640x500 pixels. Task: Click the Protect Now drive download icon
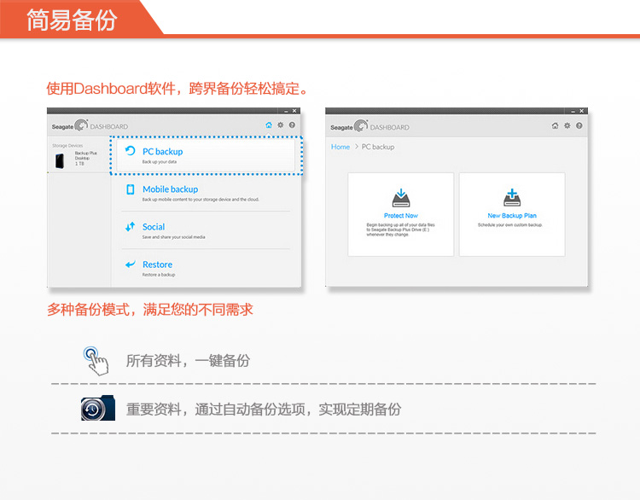click(x=400, y=198)
